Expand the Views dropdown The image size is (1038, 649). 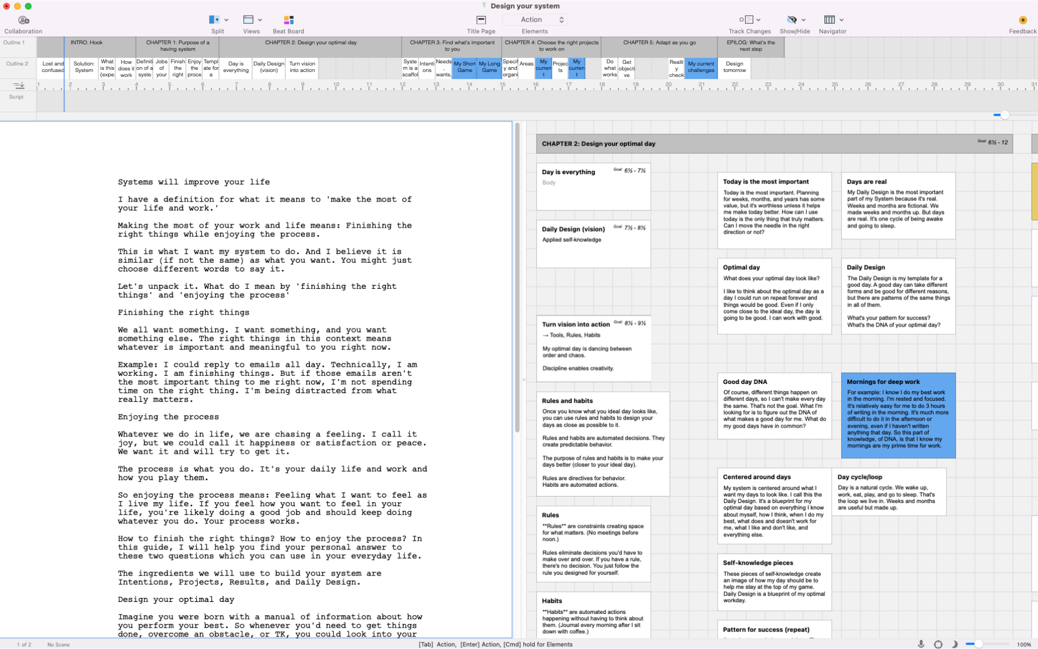pyautogui.click(x=260, y=19)
